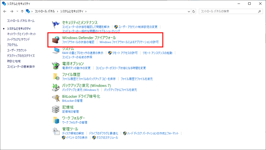Go back with the left arrow button
Screen dimensions: 266x150
click(5, 11)
